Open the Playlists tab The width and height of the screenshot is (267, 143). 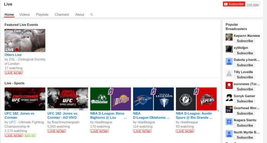click(42, 14)
